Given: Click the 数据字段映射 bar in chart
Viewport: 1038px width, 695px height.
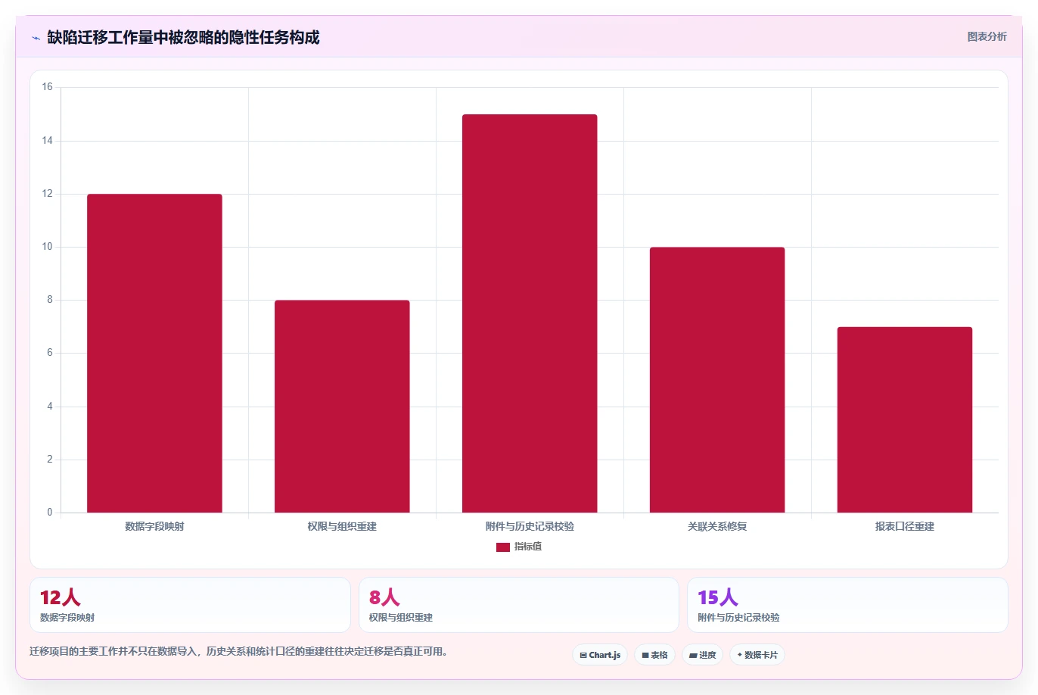Looking at the screenshot, I should pos(154,354).
